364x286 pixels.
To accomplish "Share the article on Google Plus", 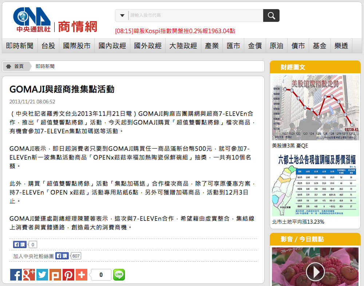I will [29, 275].
